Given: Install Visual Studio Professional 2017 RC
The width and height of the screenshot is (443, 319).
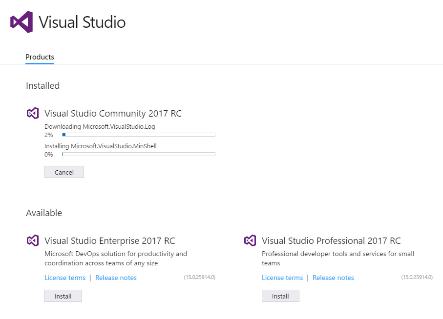Looking at the screenshot, I should (280, 296).
